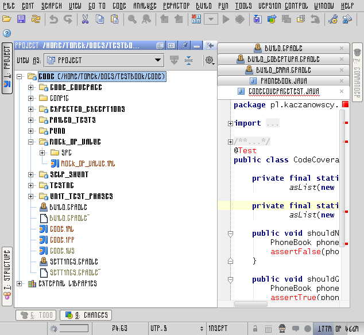Image resolution: width=364 pixels, height=335 pixels.
Task: Click the Copy icon in toolbar
Action: point(100,20)
